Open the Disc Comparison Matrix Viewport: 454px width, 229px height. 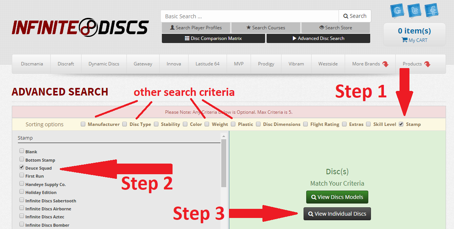click(x=213, y=38)
